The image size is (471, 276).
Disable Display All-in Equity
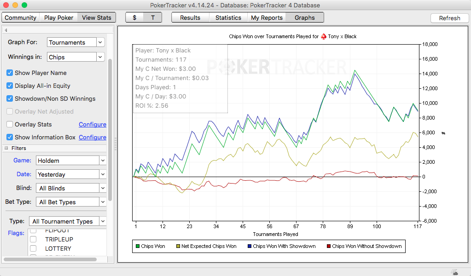coord(10,86)
